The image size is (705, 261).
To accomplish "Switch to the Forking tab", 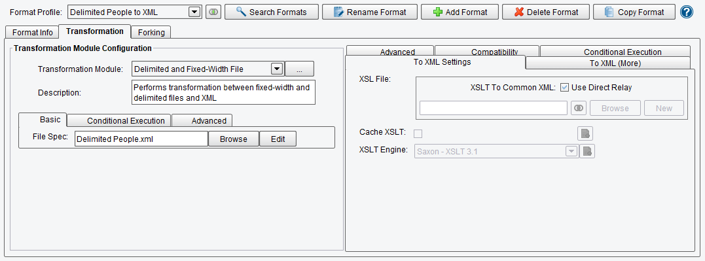I will [x=151, y=32].
